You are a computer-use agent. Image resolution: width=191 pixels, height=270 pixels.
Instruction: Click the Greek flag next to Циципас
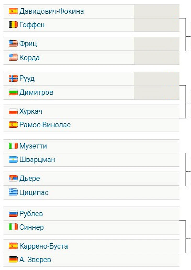tap(13, 192)
